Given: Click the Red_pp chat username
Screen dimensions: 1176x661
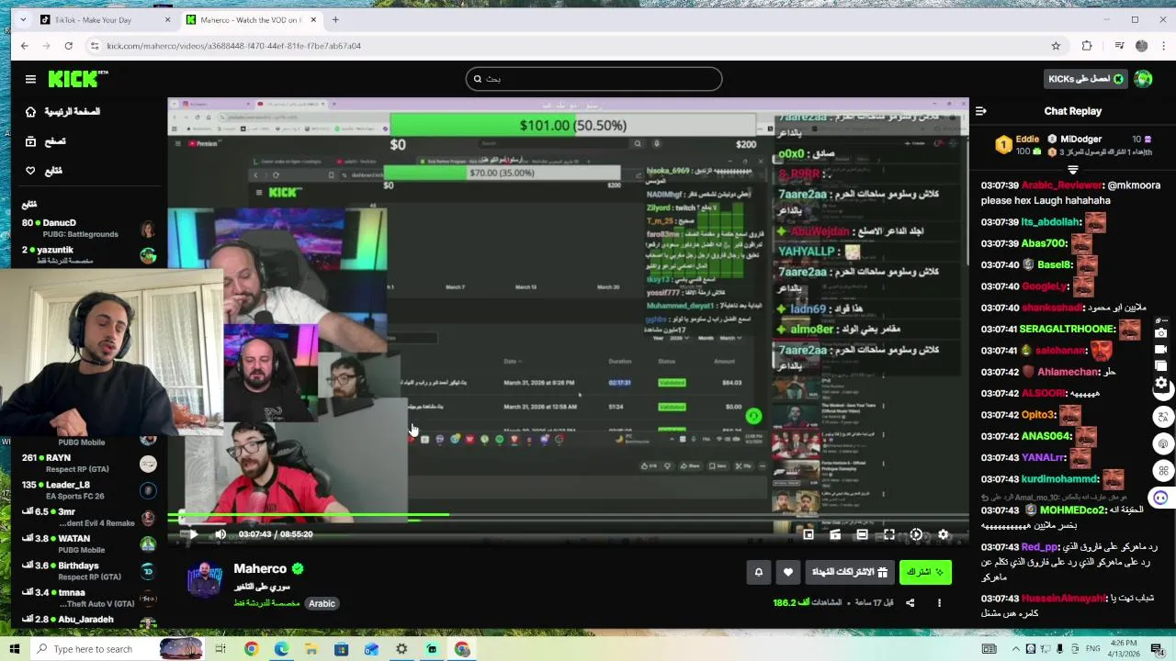Looking at the screenshot, I should [x=1040, y=547].
